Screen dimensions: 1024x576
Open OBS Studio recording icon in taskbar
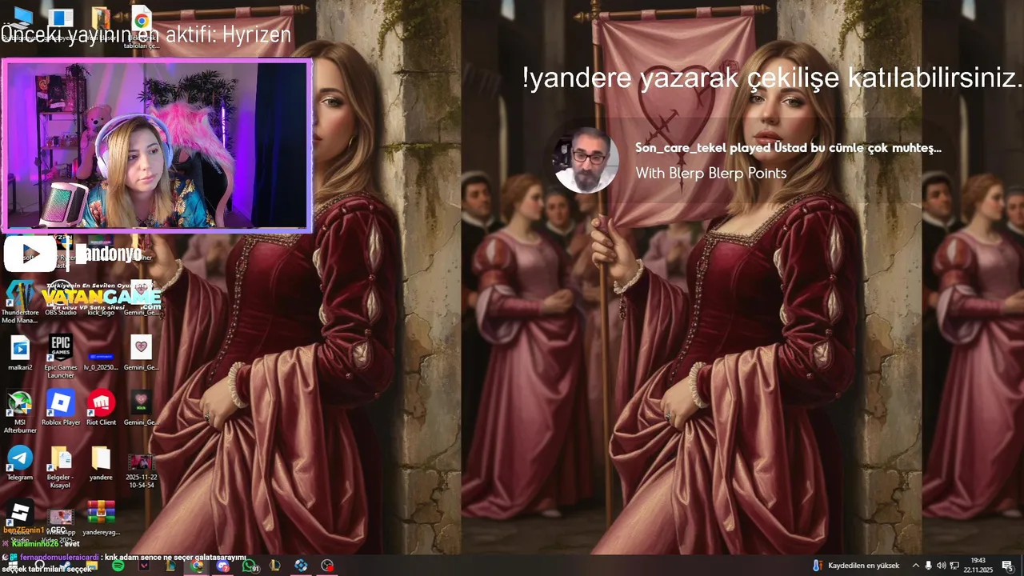(327, 566)
